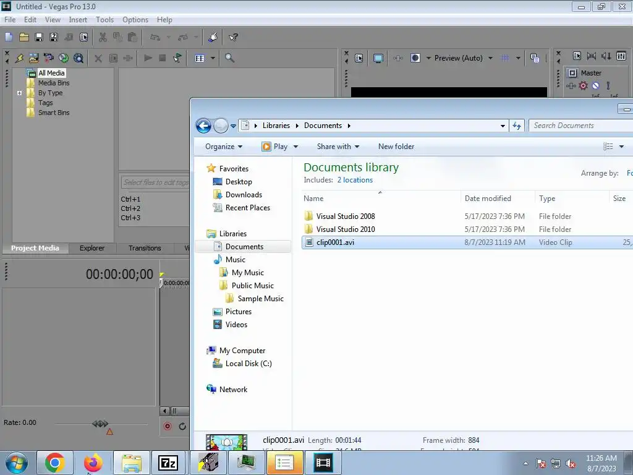Click the Start Preview play button in Project Media
The width and height of the screenshot is (633, 475).
(148, 58)
